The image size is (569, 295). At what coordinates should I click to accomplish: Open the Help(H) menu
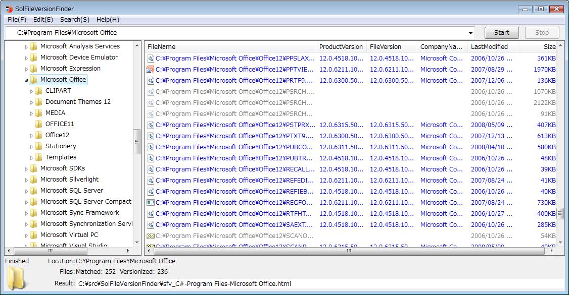(108, 20)
